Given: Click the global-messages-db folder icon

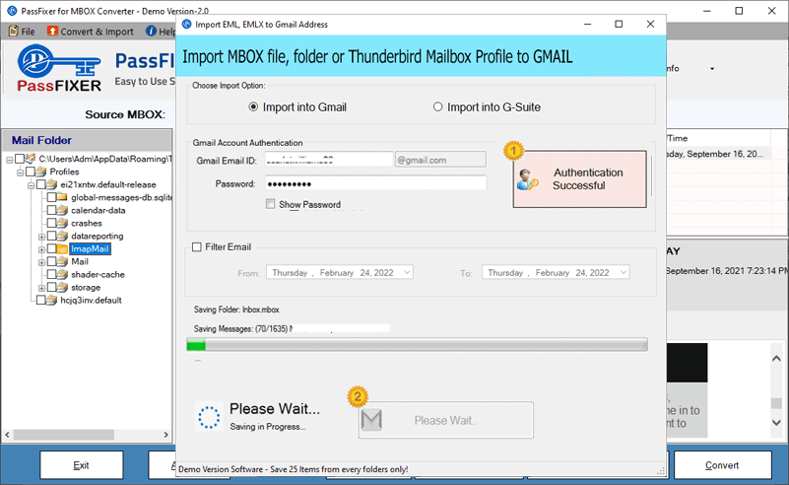Looking at the screenshot, I should [62, 197].
